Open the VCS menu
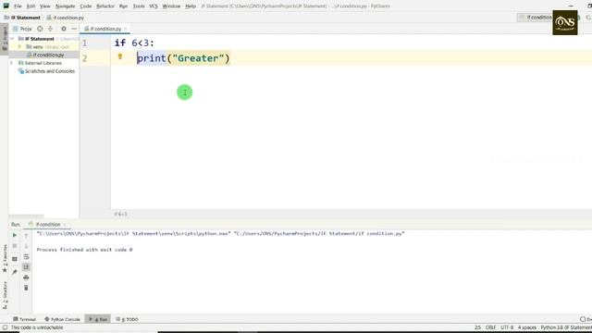This screenshot has height=333, width=592. click(154, 6)
